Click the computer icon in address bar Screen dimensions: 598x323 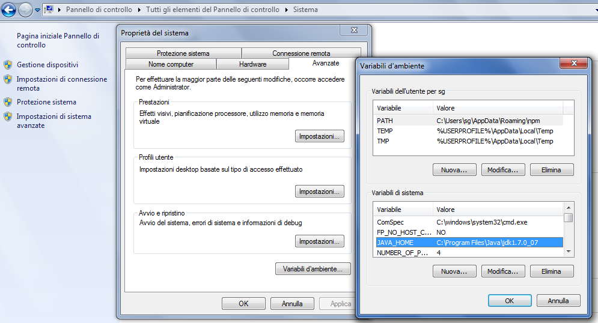coord(49,10)
